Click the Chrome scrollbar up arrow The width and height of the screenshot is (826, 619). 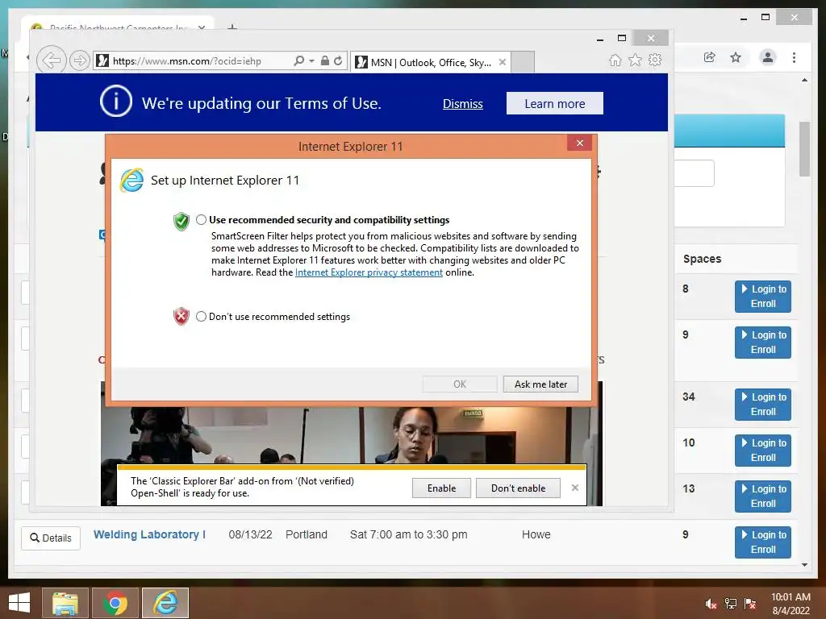pyautogui.click(x=804, y=80)
